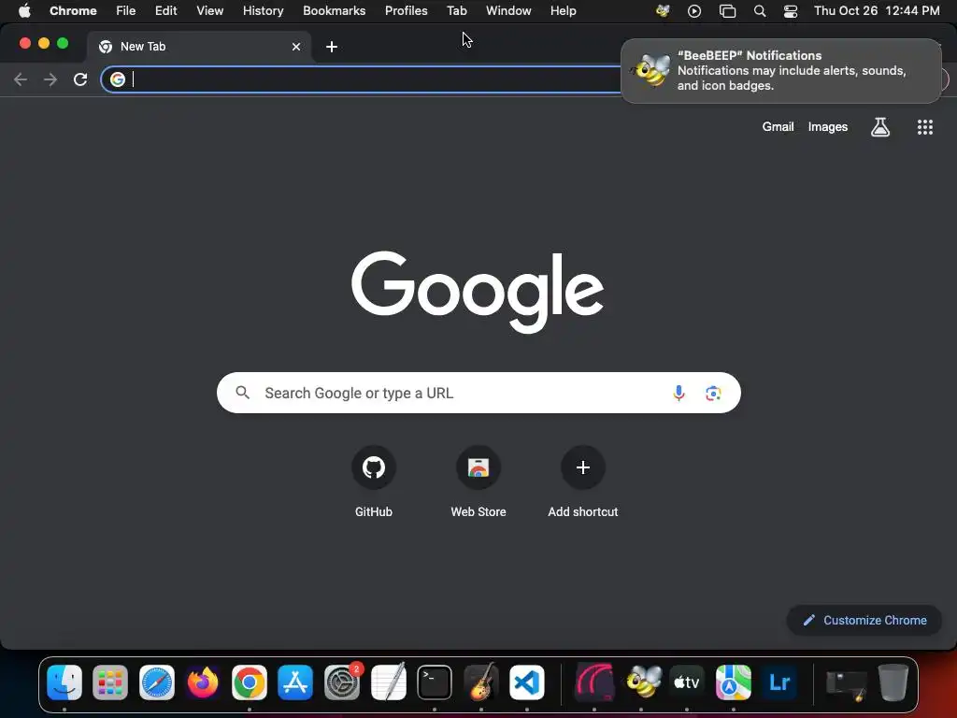Open Safari from the Dock

(x=157, y=682)
